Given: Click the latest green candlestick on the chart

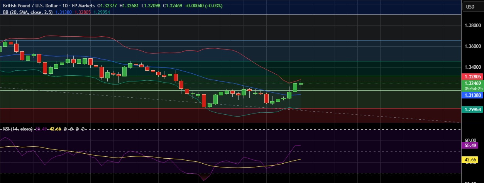Looking at the screenshot, I should [x=301, y=83].
